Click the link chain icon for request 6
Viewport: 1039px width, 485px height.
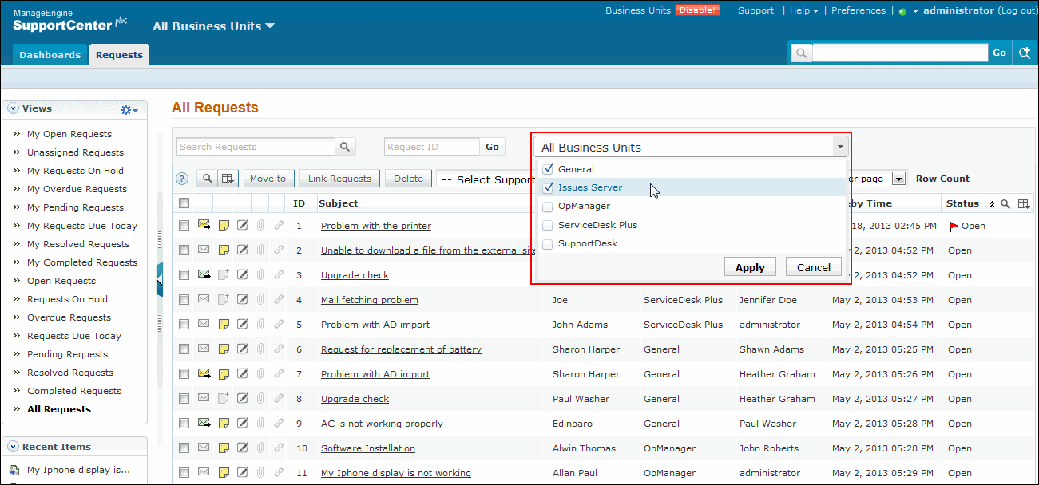(x=279, y=349)
